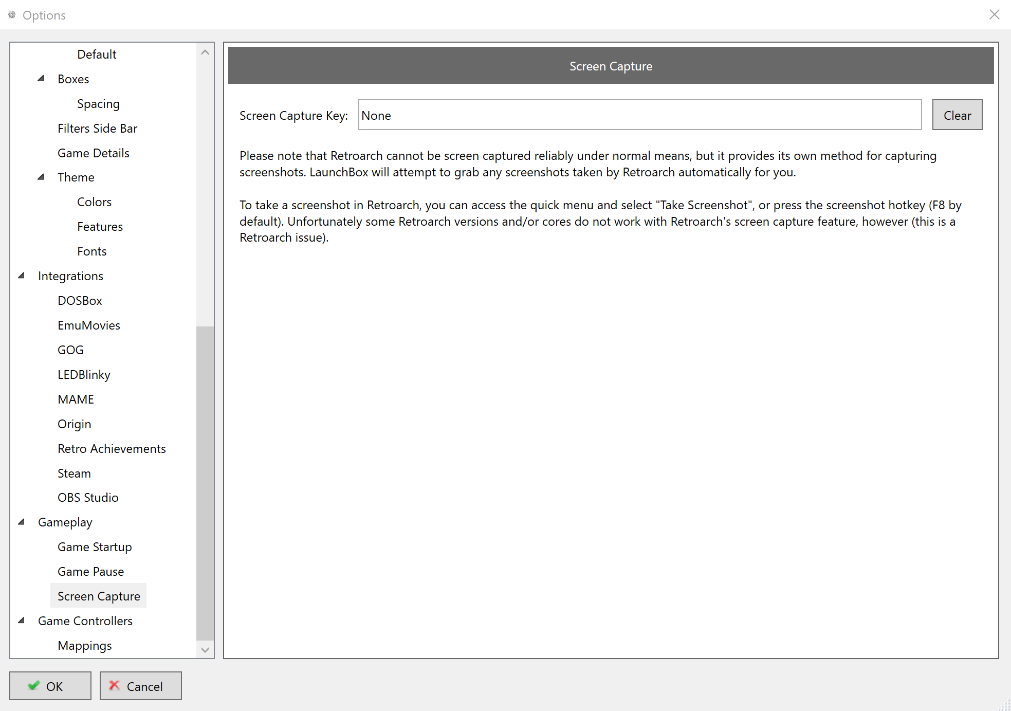Select the Theme options item
1011x711 pixels.
click(76, 177)
